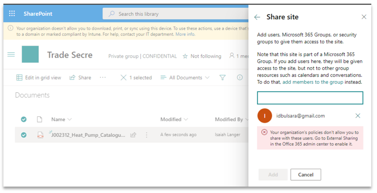
Task: Clear the 1 selected item X
Action: [x=123, y=77]
